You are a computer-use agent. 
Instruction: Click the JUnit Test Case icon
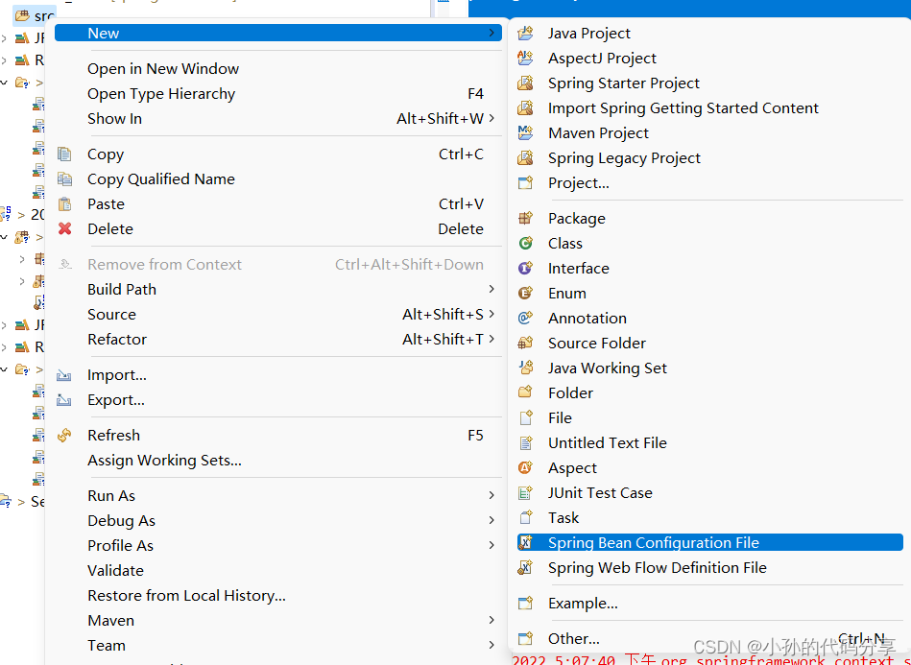click(x=525, y=493)
